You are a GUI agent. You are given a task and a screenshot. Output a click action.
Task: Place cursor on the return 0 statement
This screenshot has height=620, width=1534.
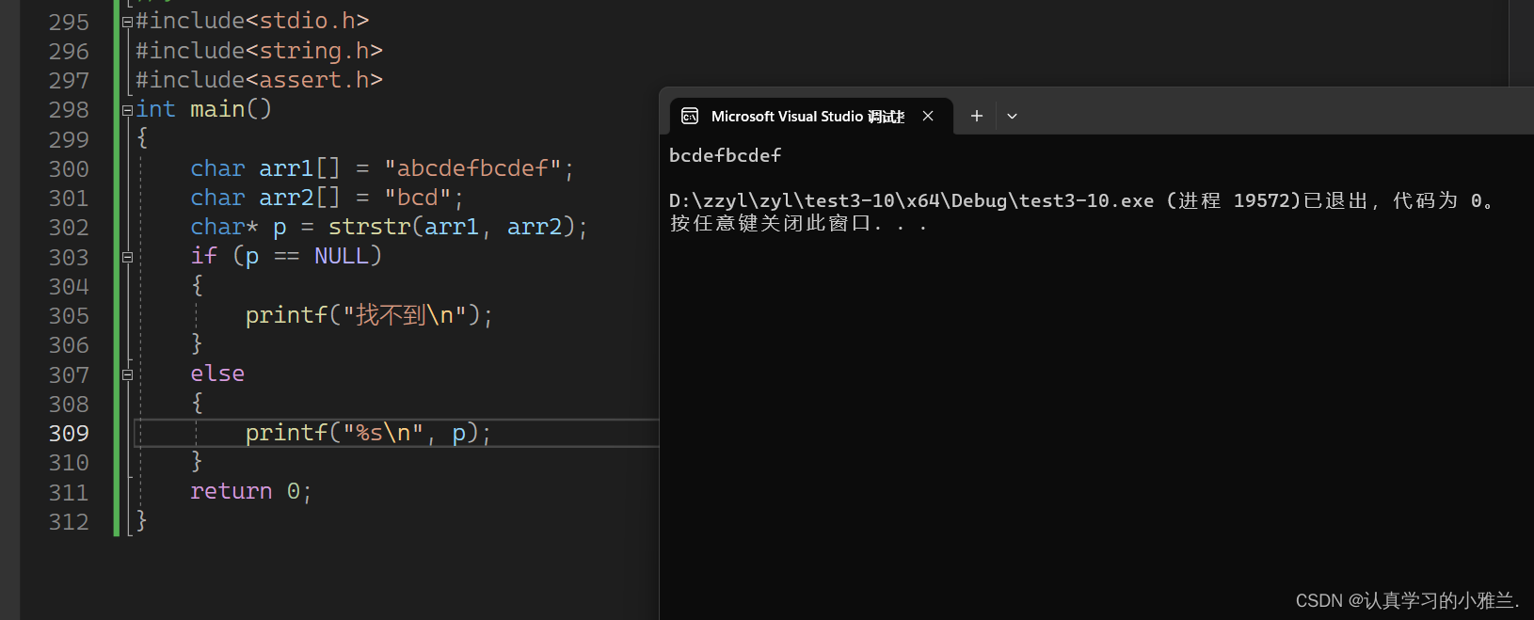249,491
